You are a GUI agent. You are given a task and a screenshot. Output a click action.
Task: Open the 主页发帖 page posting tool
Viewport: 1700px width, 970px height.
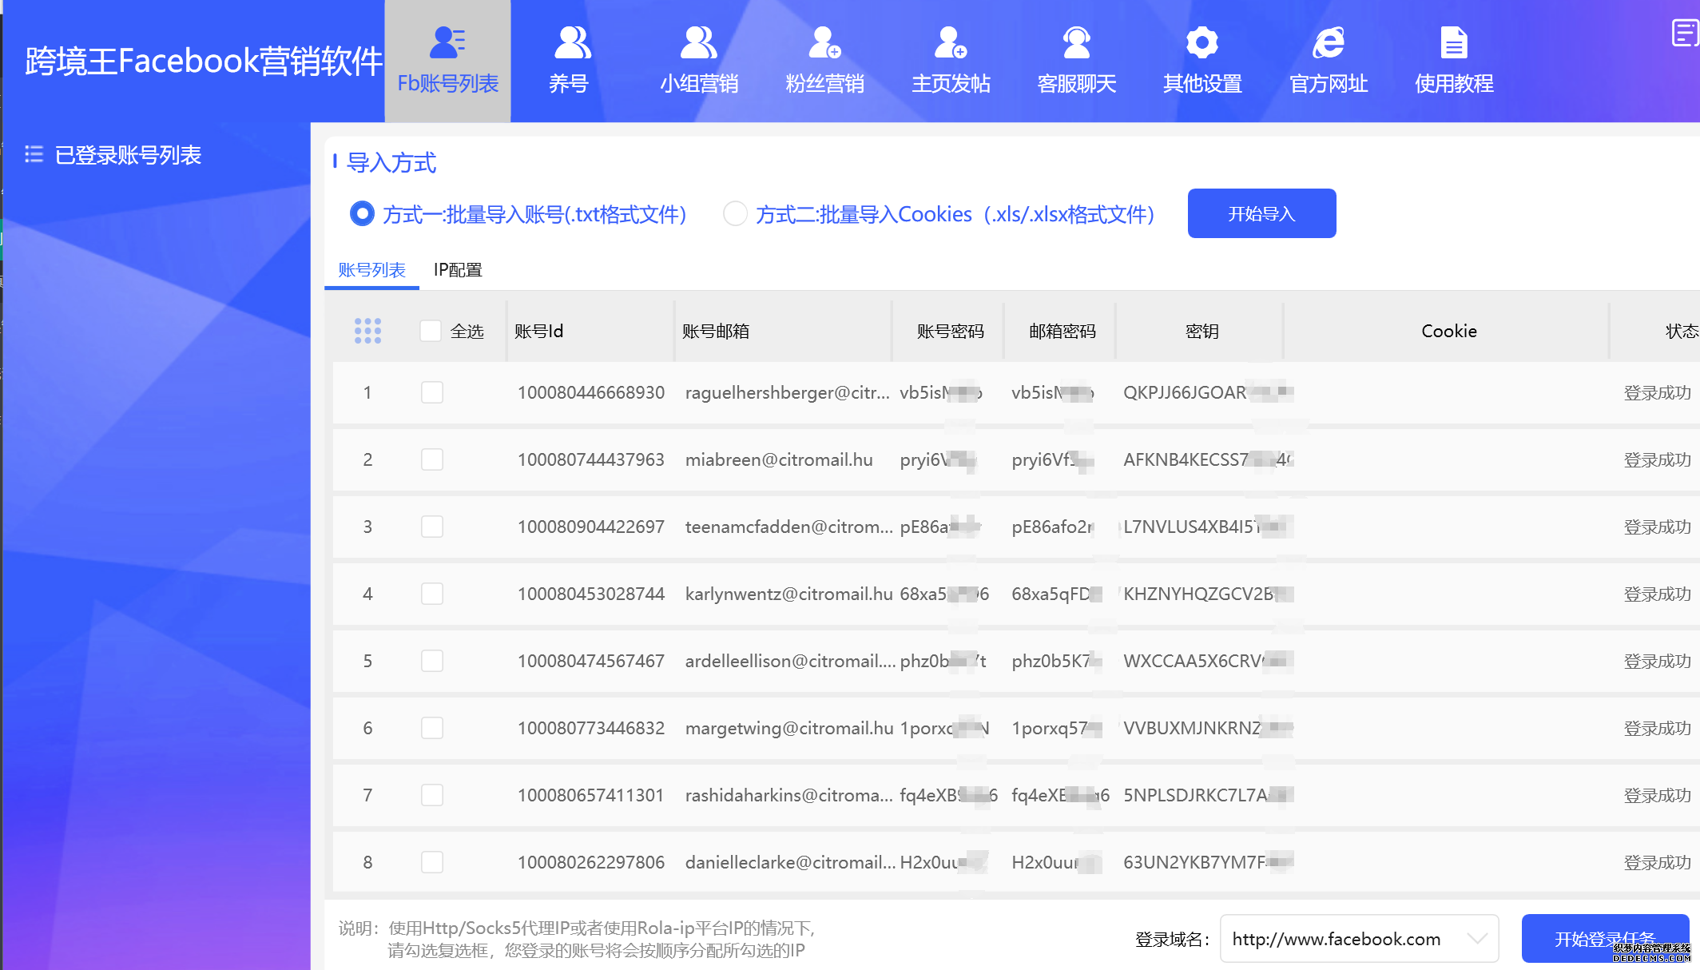(x=951, y=60)
